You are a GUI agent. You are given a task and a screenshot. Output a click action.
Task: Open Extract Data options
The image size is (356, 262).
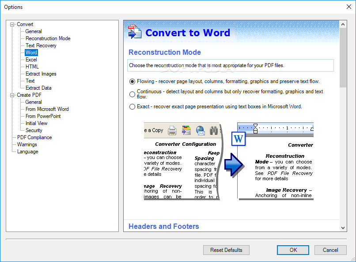tap(38, 88)
